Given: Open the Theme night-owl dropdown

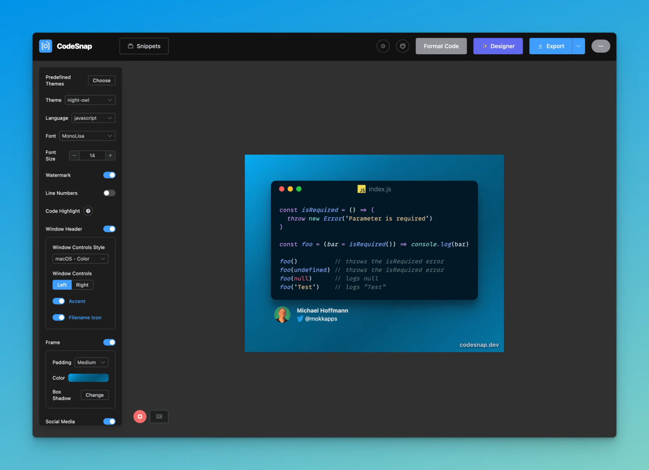Looking at the screenshot, I should pyautogui.click(x=90, y=100).
